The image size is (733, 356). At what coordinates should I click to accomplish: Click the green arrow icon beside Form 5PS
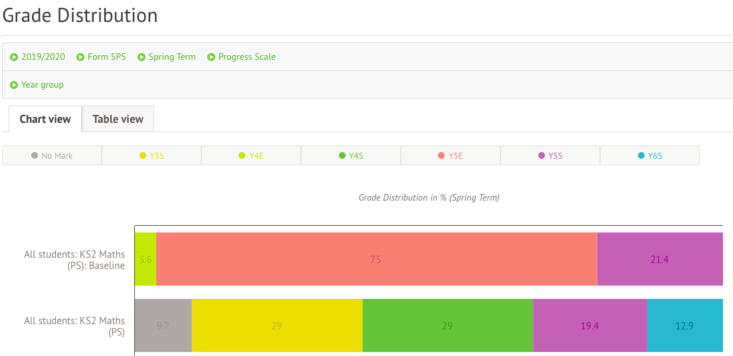click(x=80, y=57)
